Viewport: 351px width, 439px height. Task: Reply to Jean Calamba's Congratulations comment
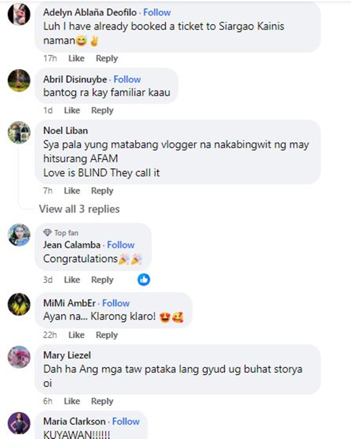point(102,280)
